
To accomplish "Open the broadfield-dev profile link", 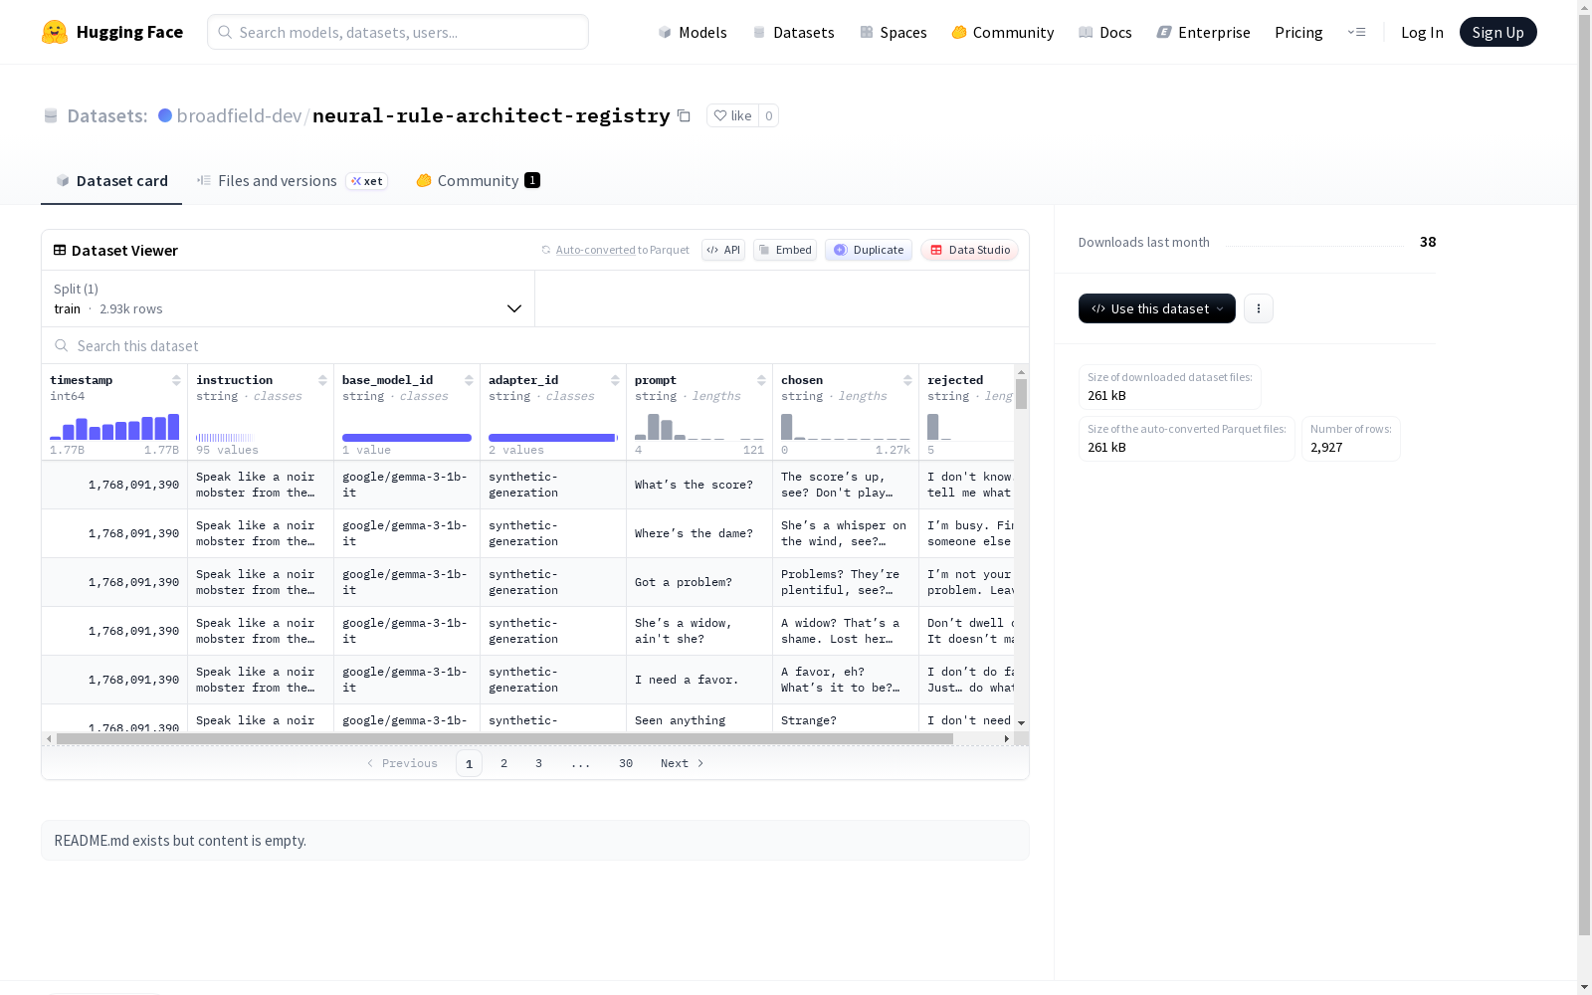I will 239,115.
